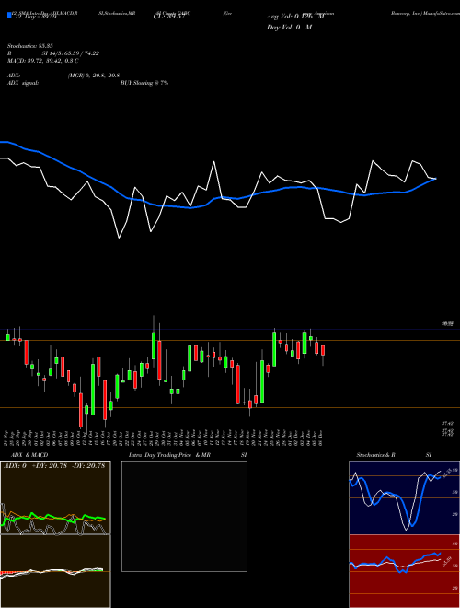Click the 'Stochastics & R SI' panel title
Screen dimensions: 460x608
[x=394, y=455]
